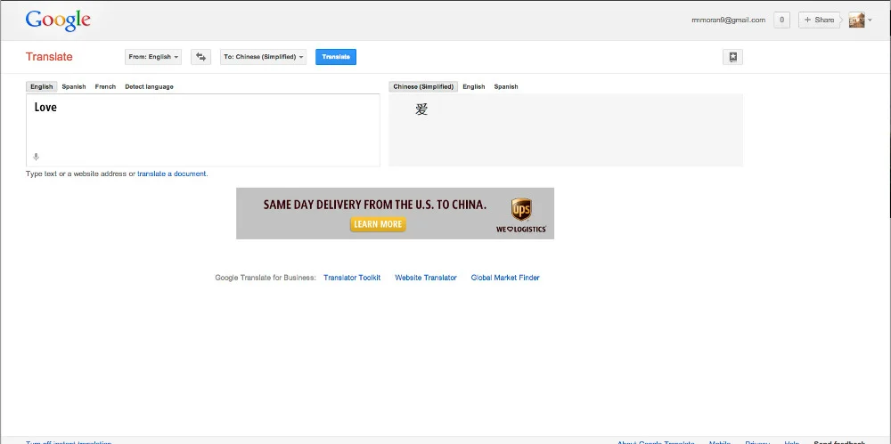Select Chinese (Simplified) target tab
The image size is (891, 444).
point(423,87)
